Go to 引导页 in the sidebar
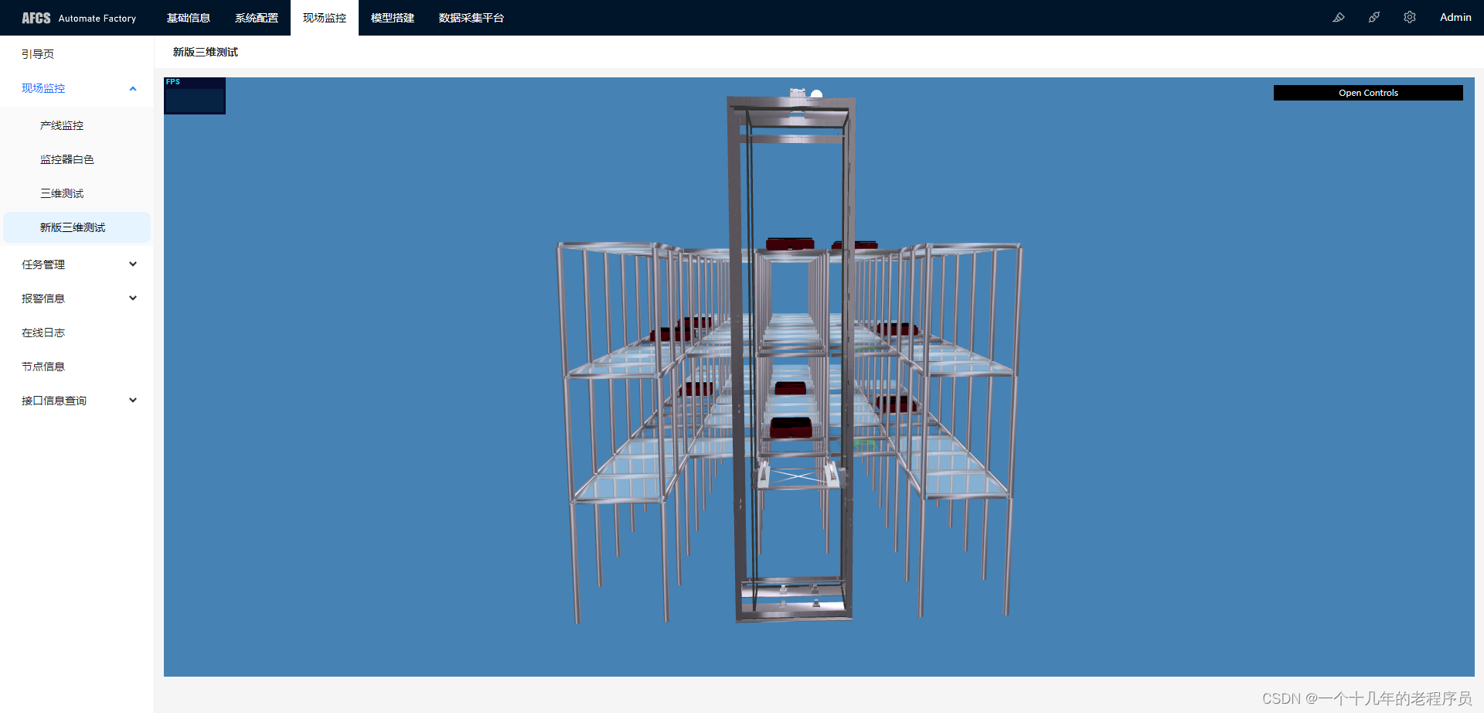Viewport: 1484px width, 713px height. tap(77, 54)
